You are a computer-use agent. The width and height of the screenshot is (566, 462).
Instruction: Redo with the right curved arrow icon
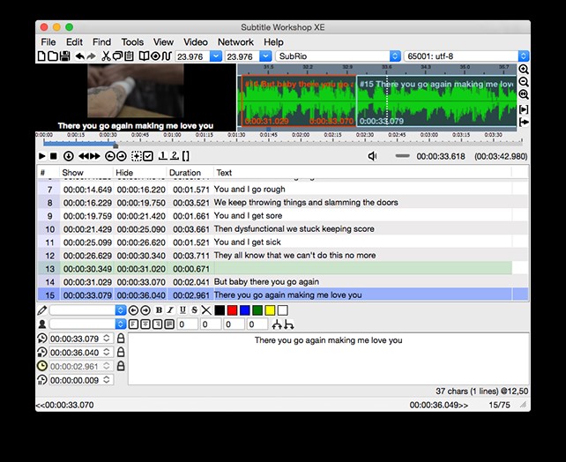(x=92, y=56)
